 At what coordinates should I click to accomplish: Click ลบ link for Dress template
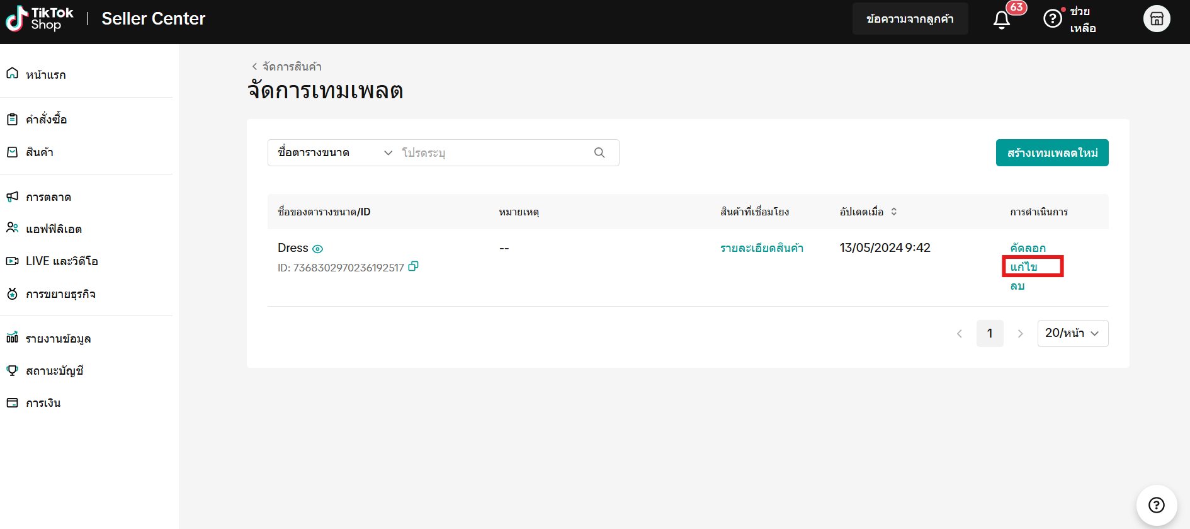pyautogui.click(x=1017, y=286)
